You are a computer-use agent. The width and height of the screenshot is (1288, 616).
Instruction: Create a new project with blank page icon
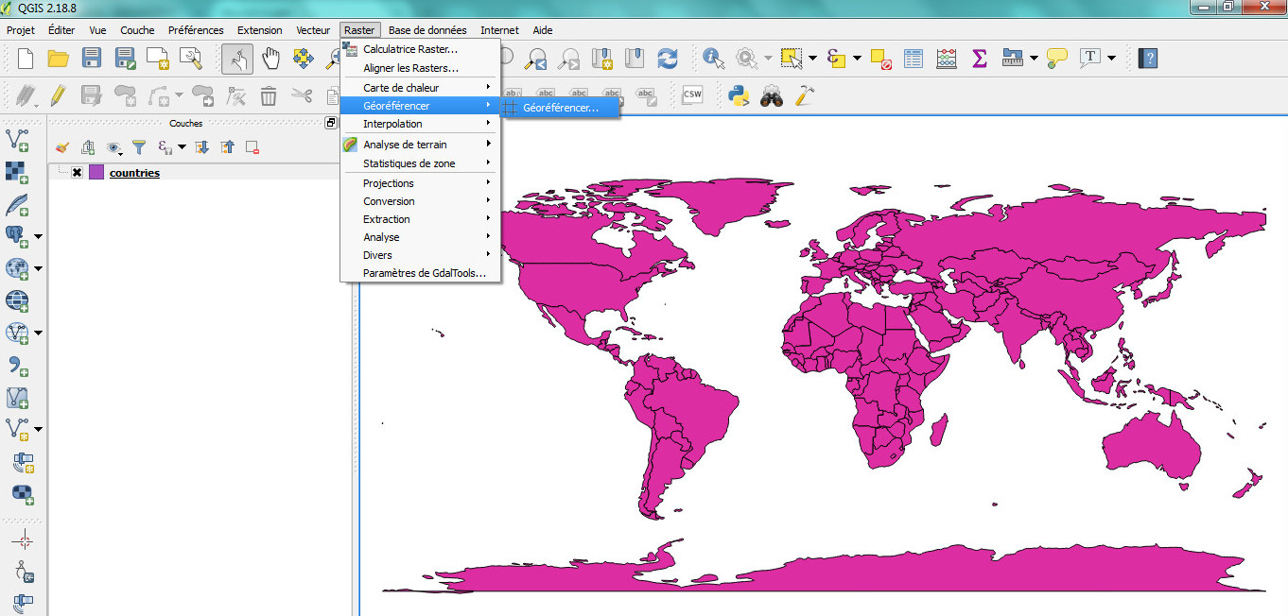[26, 59]
